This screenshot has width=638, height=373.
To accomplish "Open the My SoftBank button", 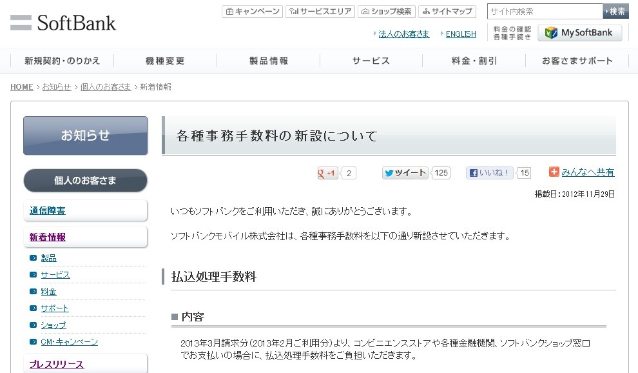I will [580, 33].
